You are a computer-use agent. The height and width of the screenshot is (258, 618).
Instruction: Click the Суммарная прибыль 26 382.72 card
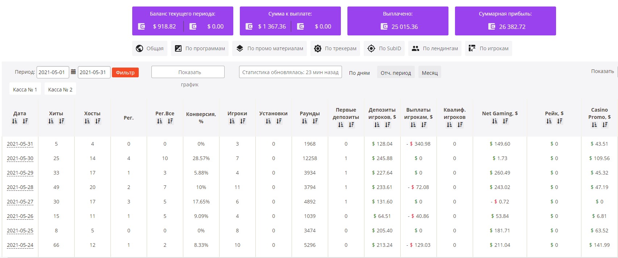click(505, 21)
